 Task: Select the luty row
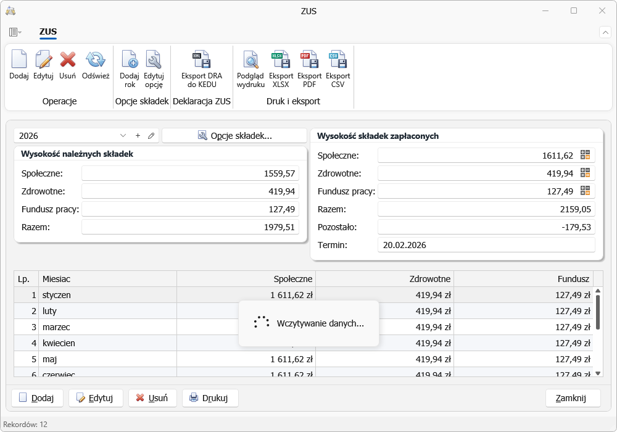coord(304,311)
